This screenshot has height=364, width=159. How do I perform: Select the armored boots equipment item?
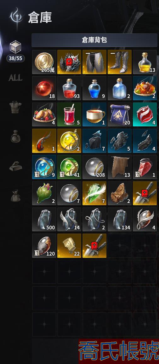click(x=119, y=62)
